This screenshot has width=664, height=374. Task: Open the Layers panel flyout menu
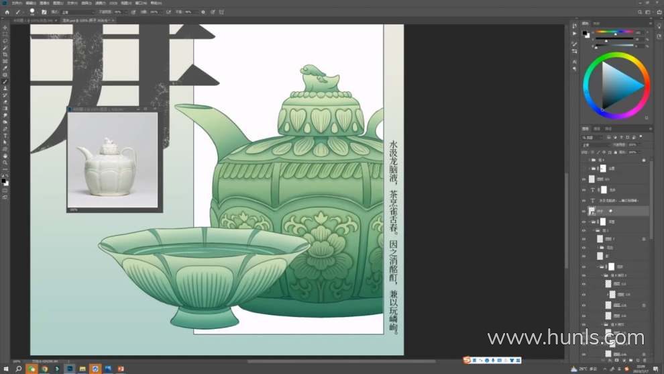point(651,128)
